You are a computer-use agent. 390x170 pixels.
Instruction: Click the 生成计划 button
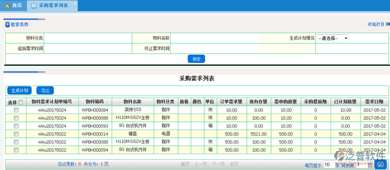(x=19, y=90)
